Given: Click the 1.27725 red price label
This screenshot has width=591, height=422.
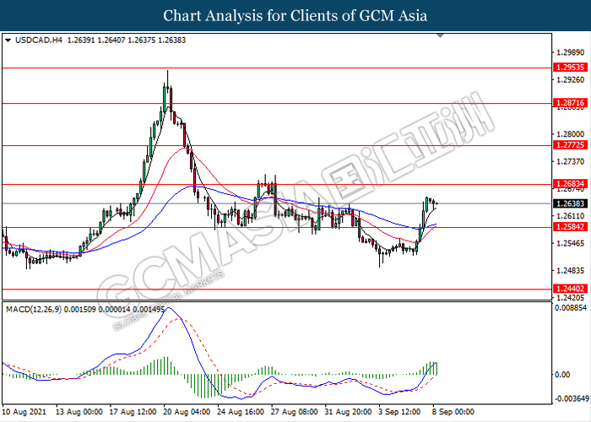Looking at the screenshot, I should 570,145.
